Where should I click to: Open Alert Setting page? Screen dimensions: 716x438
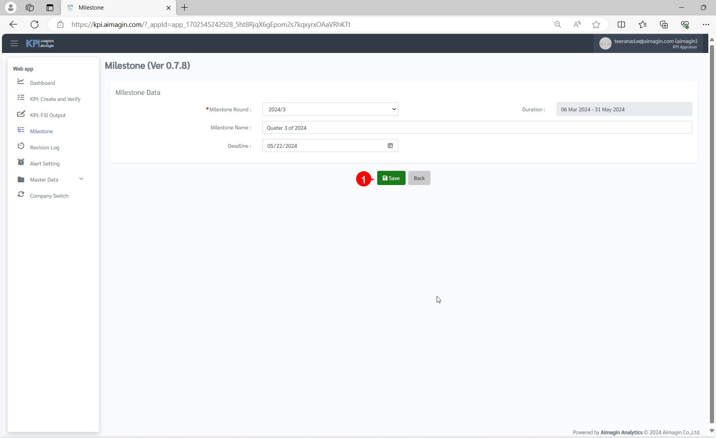(45, 164)
